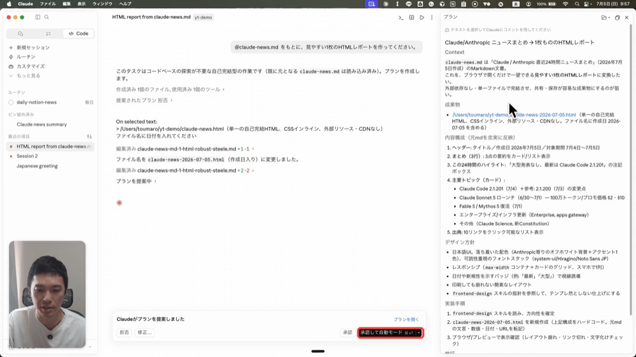
Task: Close the プラン panel
Action: 626,17
